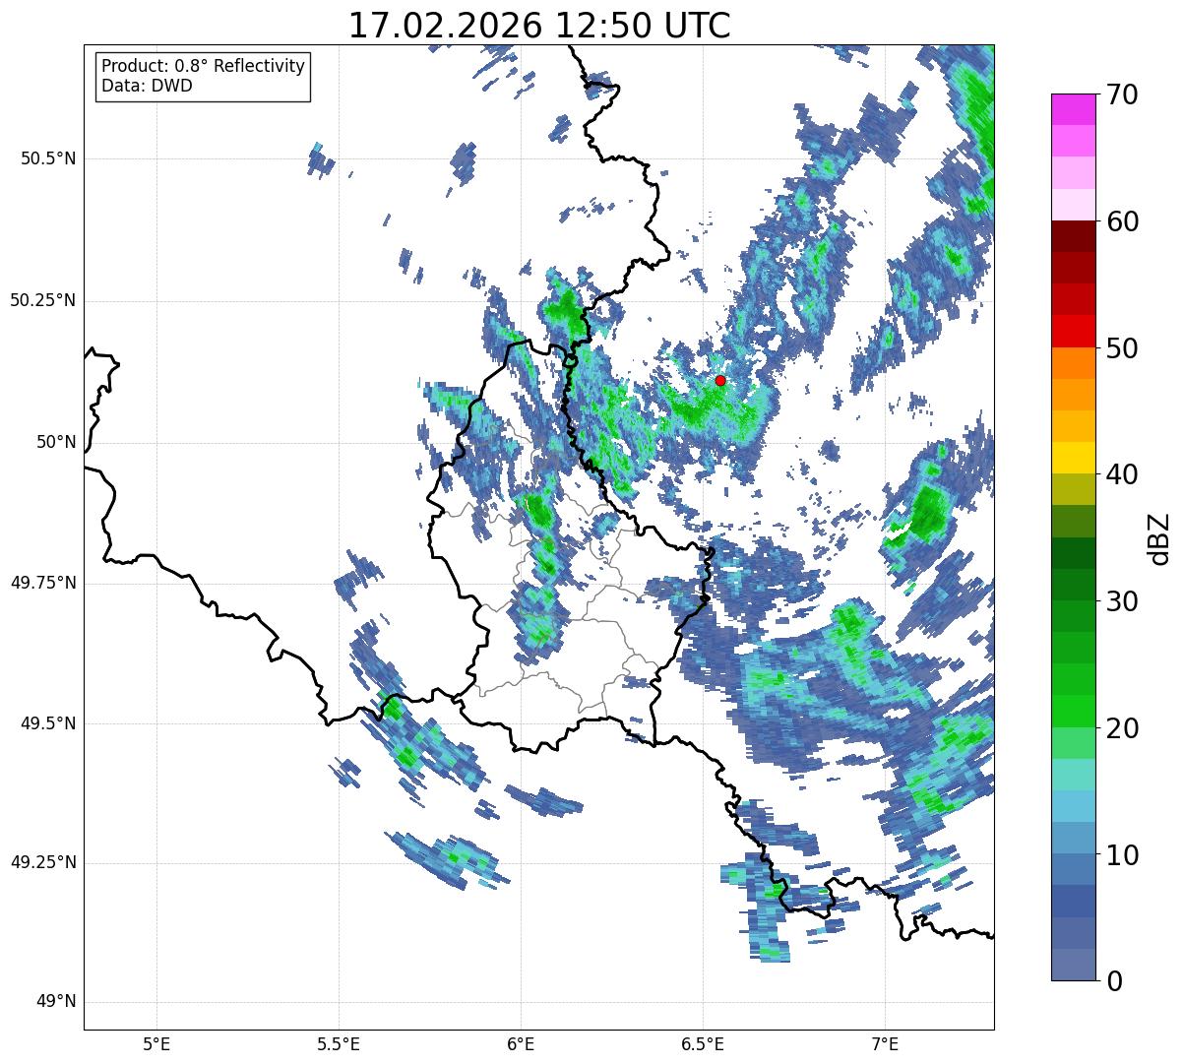Click the orange colorbar segment above 50
Viewport: 1183px width, 1064px height.
pyautogui.click(x=1073, y=362)
